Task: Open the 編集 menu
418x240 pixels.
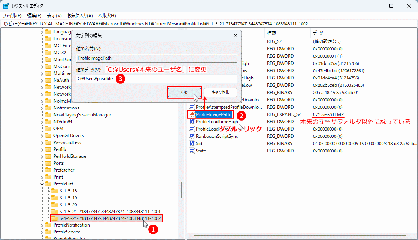Action: [34, 15]
